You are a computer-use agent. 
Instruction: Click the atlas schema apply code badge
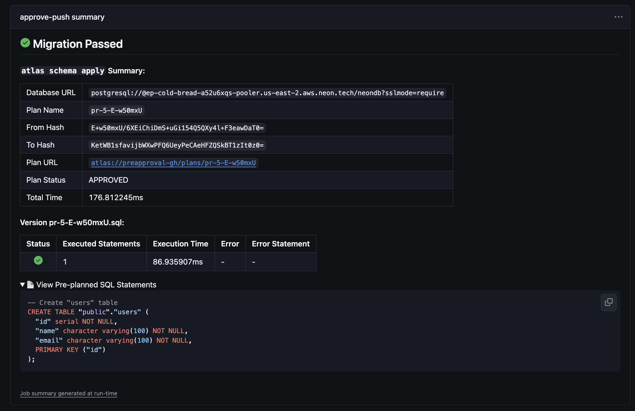[x=63, y=71]
